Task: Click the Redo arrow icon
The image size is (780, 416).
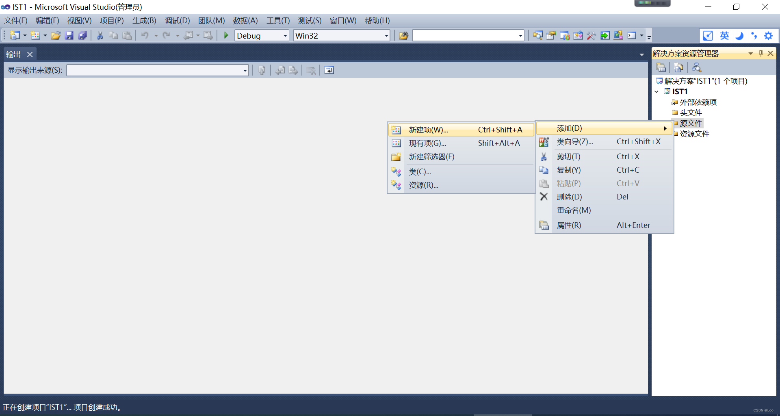Action: (166, 36)
